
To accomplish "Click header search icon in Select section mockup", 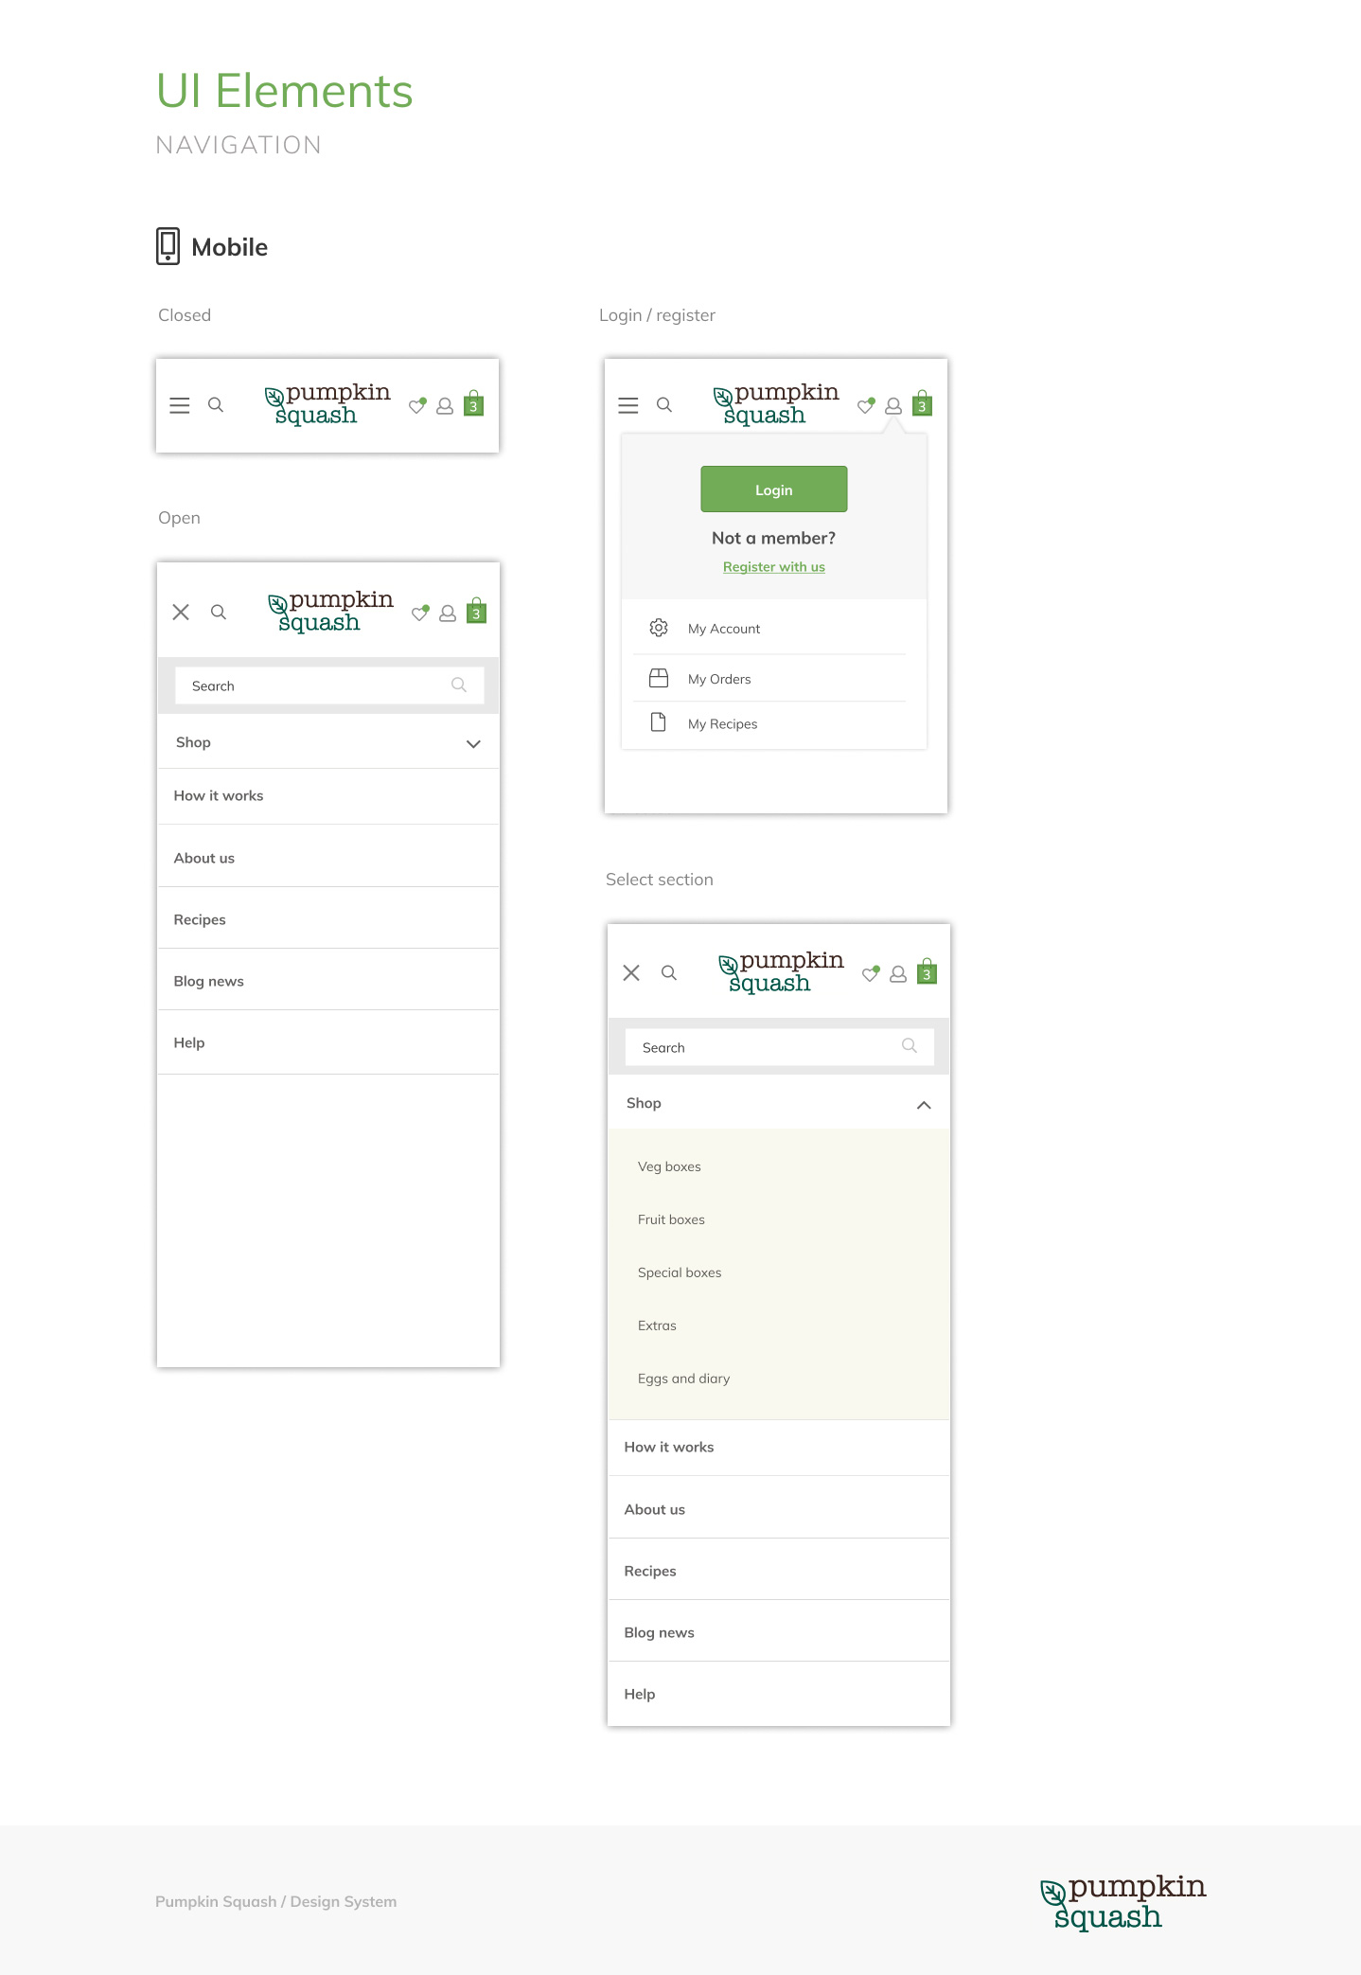I will [x=669, y=972].
